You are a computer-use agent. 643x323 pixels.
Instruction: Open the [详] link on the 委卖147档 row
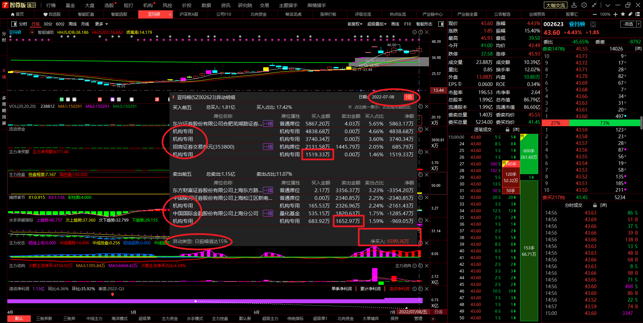coord(638,49)
